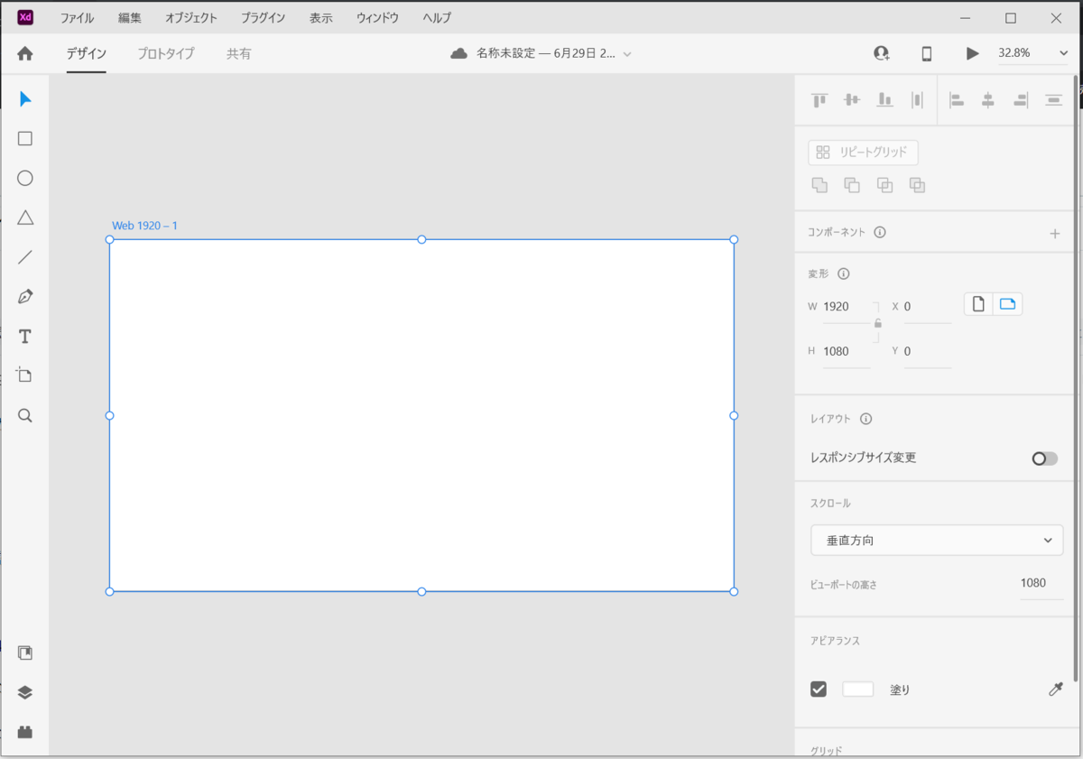Click the W width field 1920

coord(846,307)
